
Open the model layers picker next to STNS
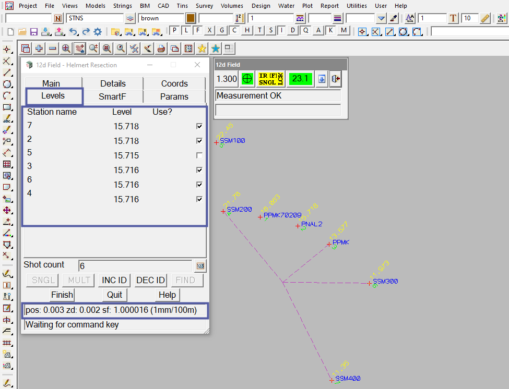pos(130,18)
